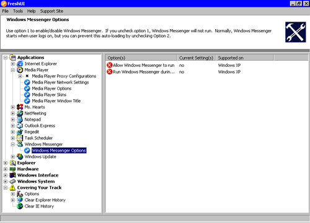Expand the Explorer category node

click(x=6, y=163)
